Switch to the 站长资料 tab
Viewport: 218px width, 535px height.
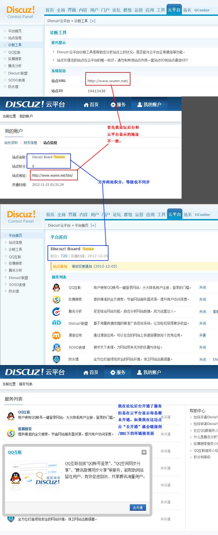[11, 143]
